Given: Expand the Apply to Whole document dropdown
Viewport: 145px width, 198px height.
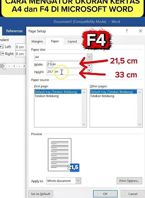Looking at the screenshot, I should click(x=78, y=181).
